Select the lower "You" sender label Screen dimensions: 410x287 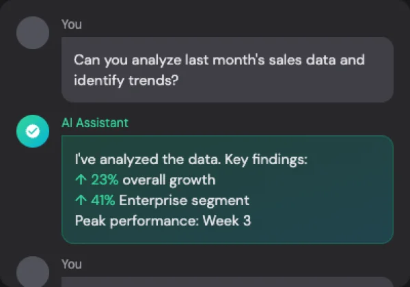click(x=71, y=264)
